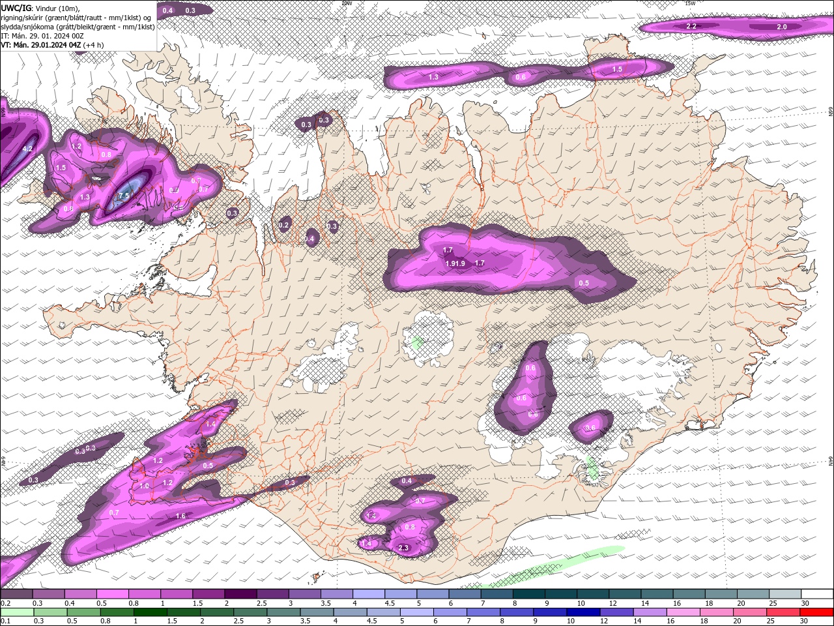Click the bright pink swatch above snow label 0.5
Screen dimensions: 834x626
[x=112, y=594]
